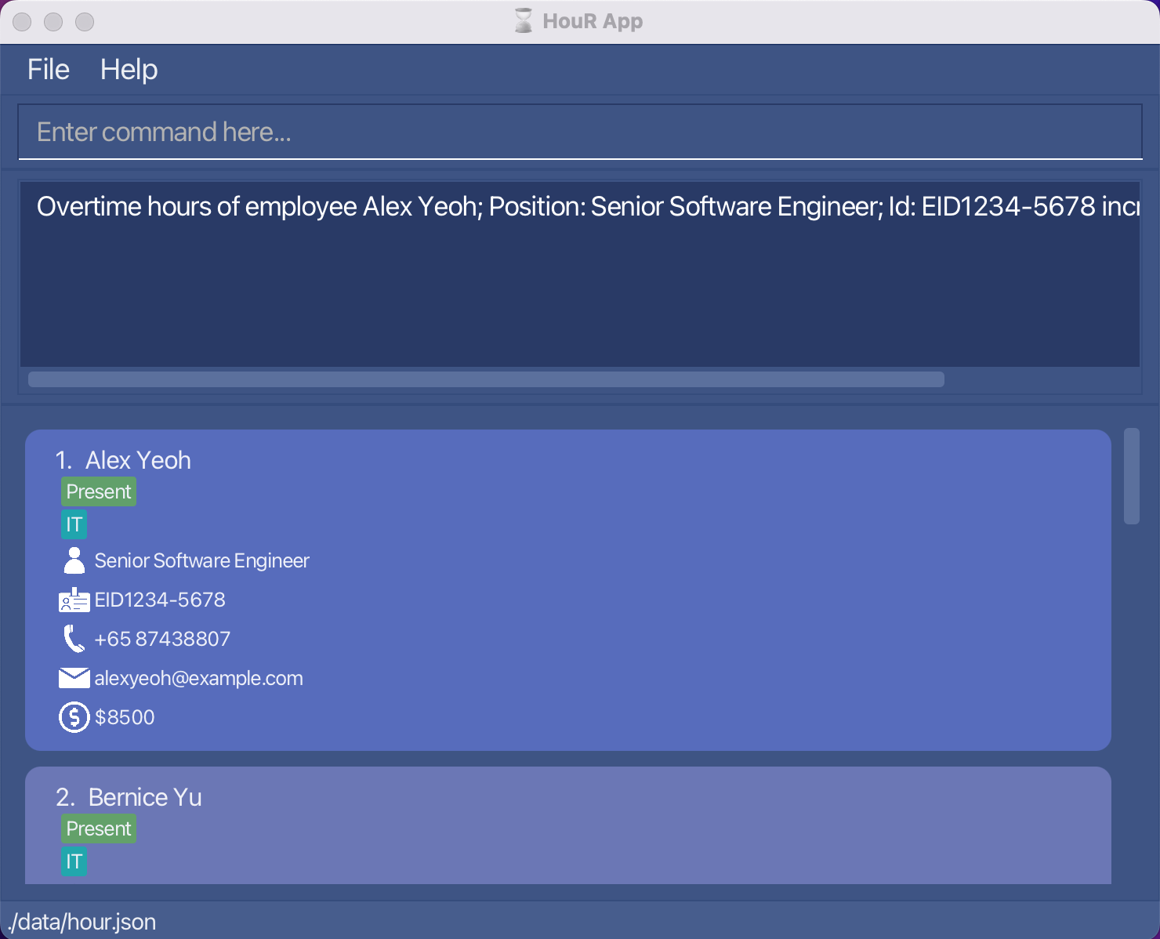Click the envelope icon beside alexyeoh@example.com
This screenshot has width=1160, height=939.
74,678
